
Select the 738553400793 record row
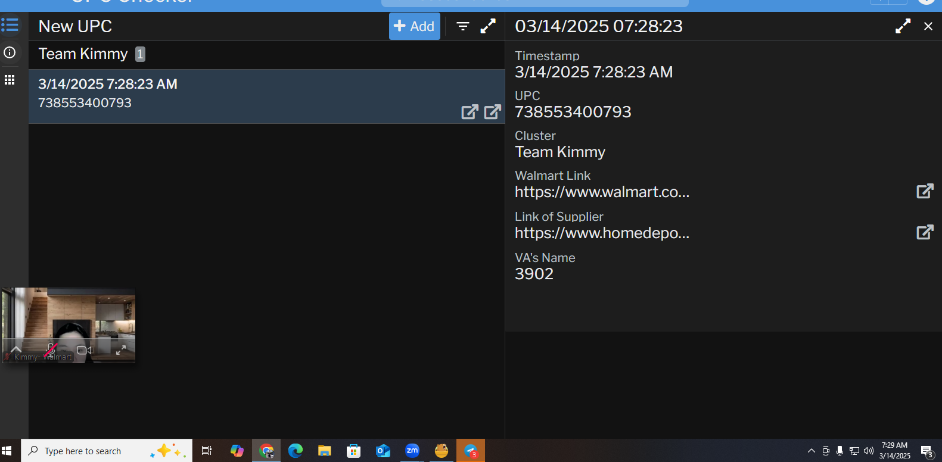pos(267,96)
